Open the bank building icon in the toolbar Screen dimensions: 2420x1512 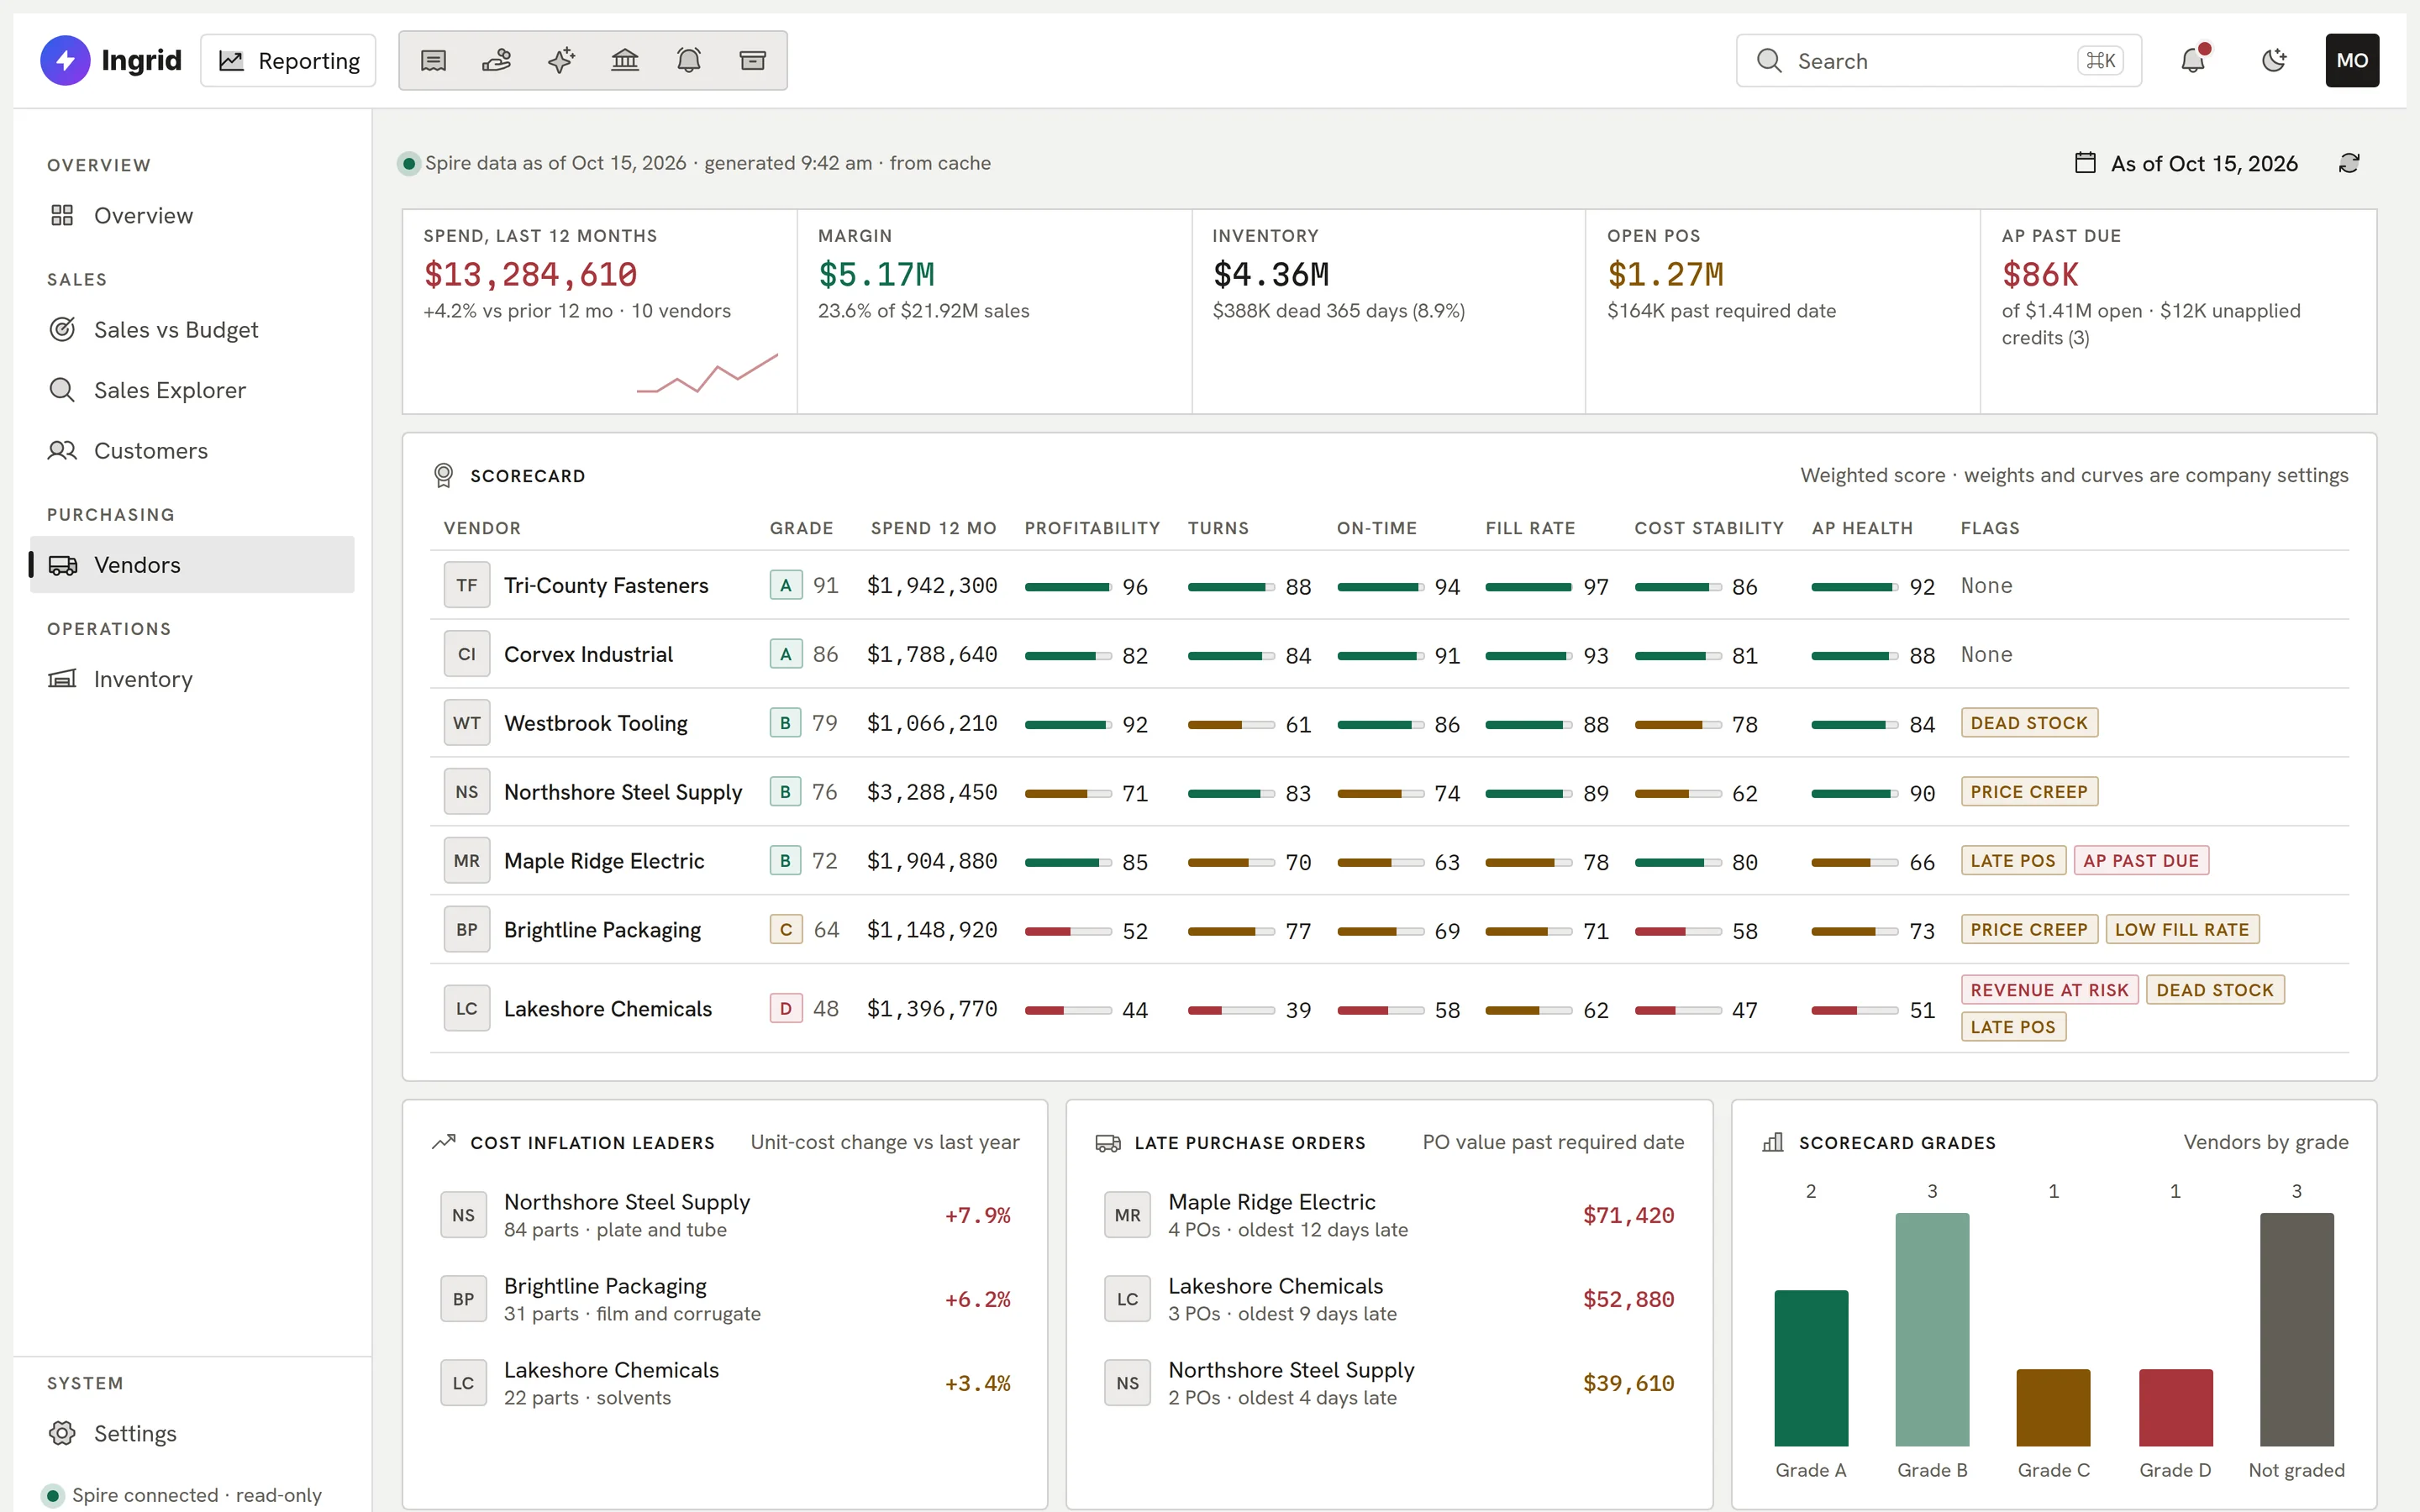point(625,61)
